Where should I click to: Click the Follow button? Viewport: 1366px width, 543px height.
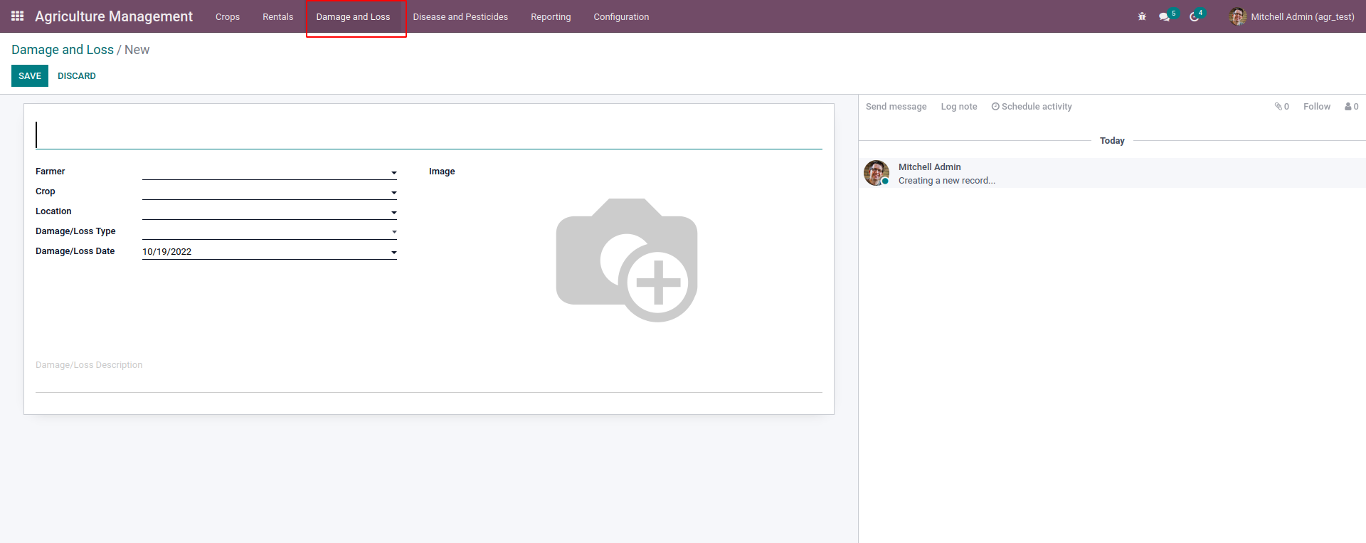(x=1317, y=107)
